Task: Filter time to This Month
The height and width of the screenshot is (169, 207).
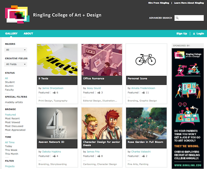Action: point(11,154)
